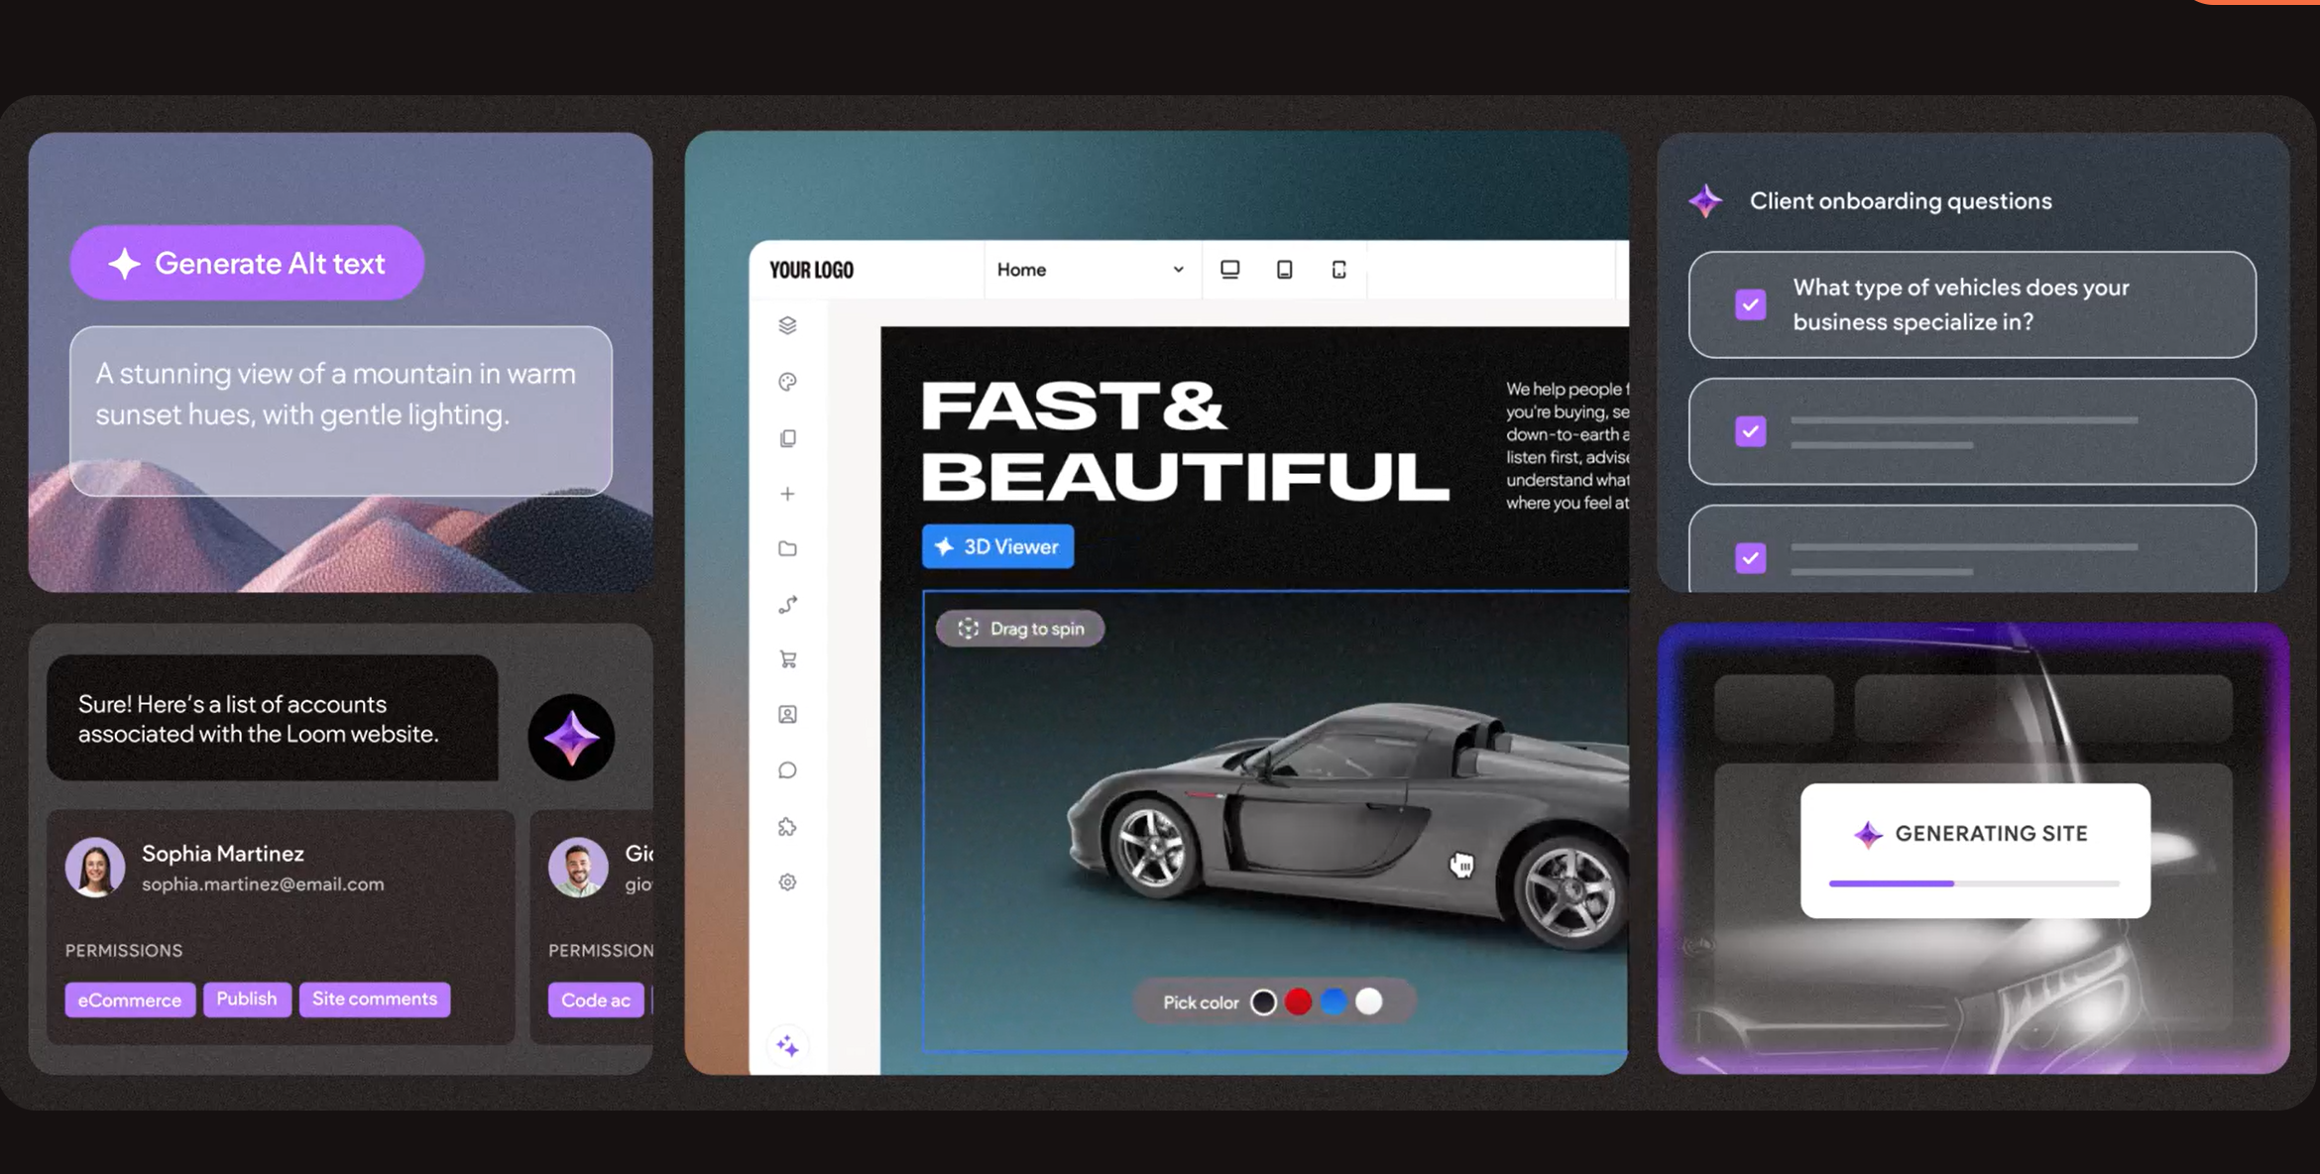Screen dimensions: 2320x1174
Task: Open the settings gear in the editor sidebar
Action: coord(787,881)
